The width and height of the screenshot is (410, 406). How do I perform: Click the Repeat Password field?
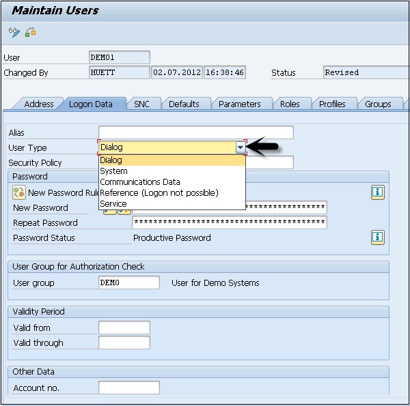pyautogui.click(x=229, y=223)
